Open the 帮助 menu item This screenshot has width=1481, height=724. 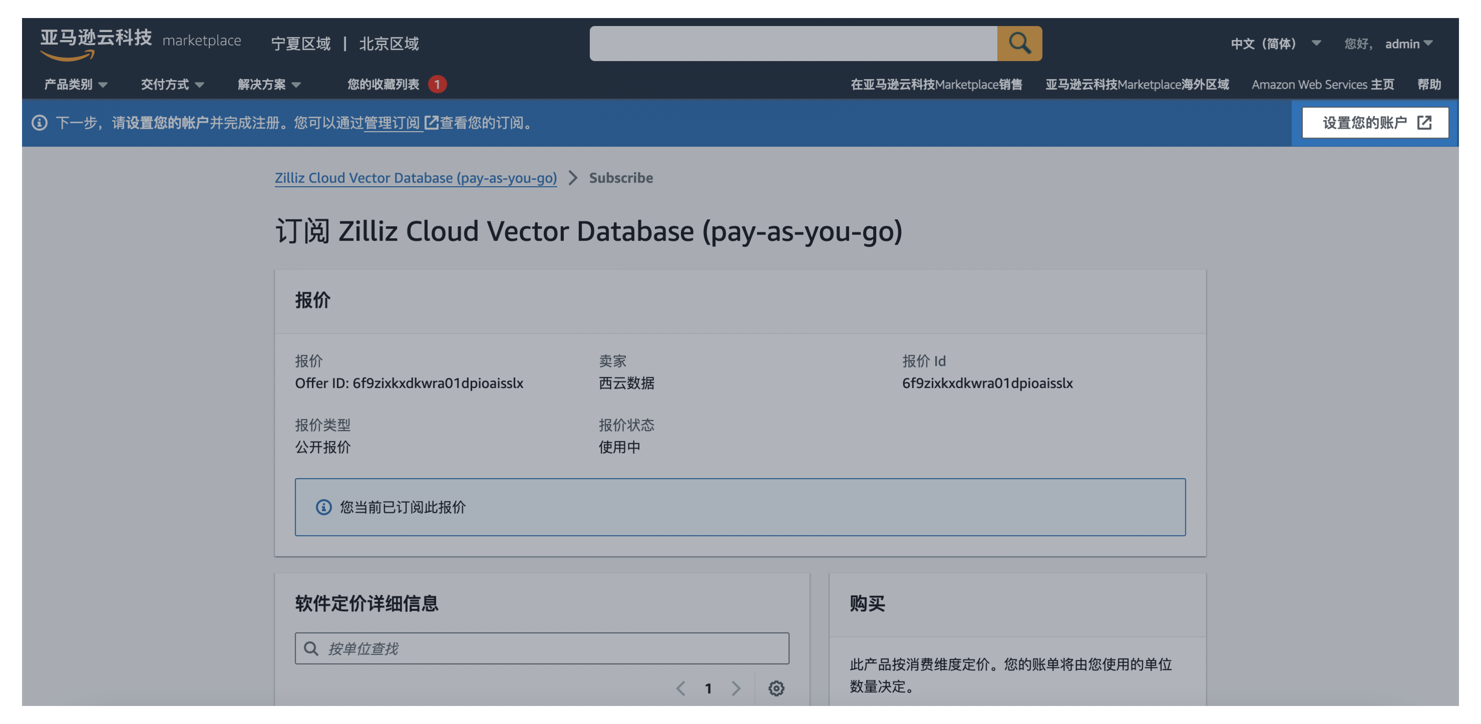point(1429,84)
